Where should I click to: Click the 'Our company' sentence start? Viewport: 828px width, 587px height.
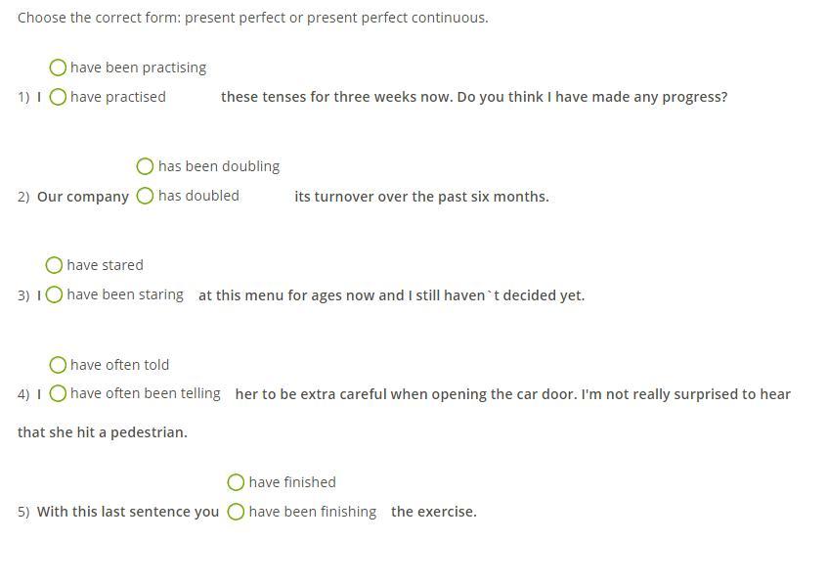coord(83,197)
